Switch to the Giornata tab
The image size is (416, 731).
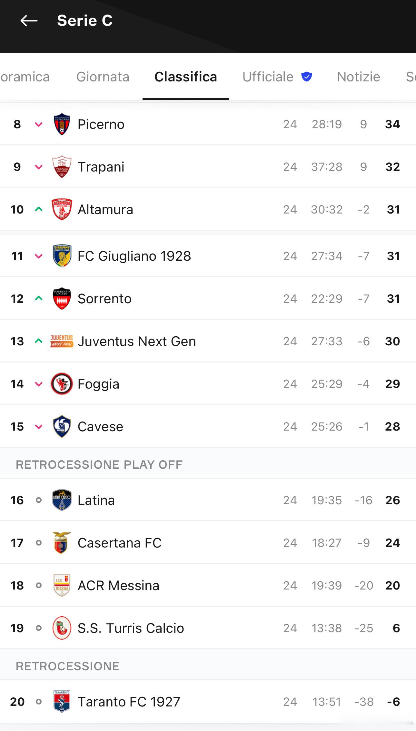[x=103, y=77]
